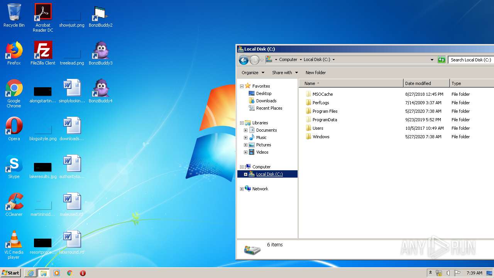Click the New folder button

(316, 73)
